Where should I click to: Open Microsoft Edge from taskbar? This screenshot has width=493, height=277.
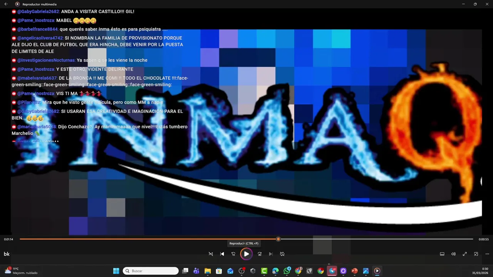pyautogui.click(x=275, y=271)
